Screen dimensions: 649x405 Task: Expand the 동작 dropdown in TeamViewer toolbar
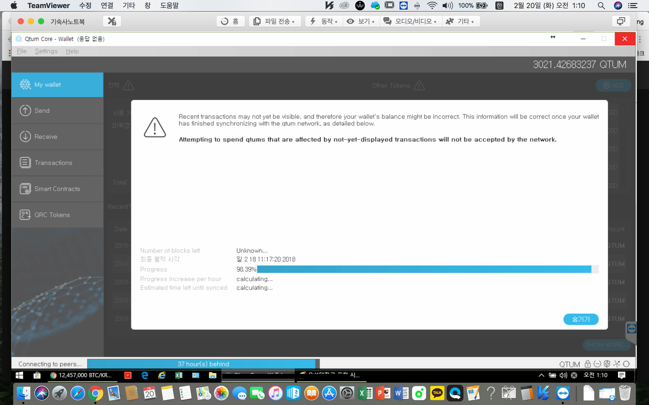pyautogui.click(x=324, y=21)
